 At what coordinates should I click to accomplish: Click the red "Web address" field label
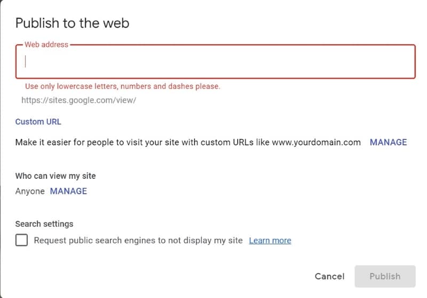pyautogui.click(x=46, y=45)
